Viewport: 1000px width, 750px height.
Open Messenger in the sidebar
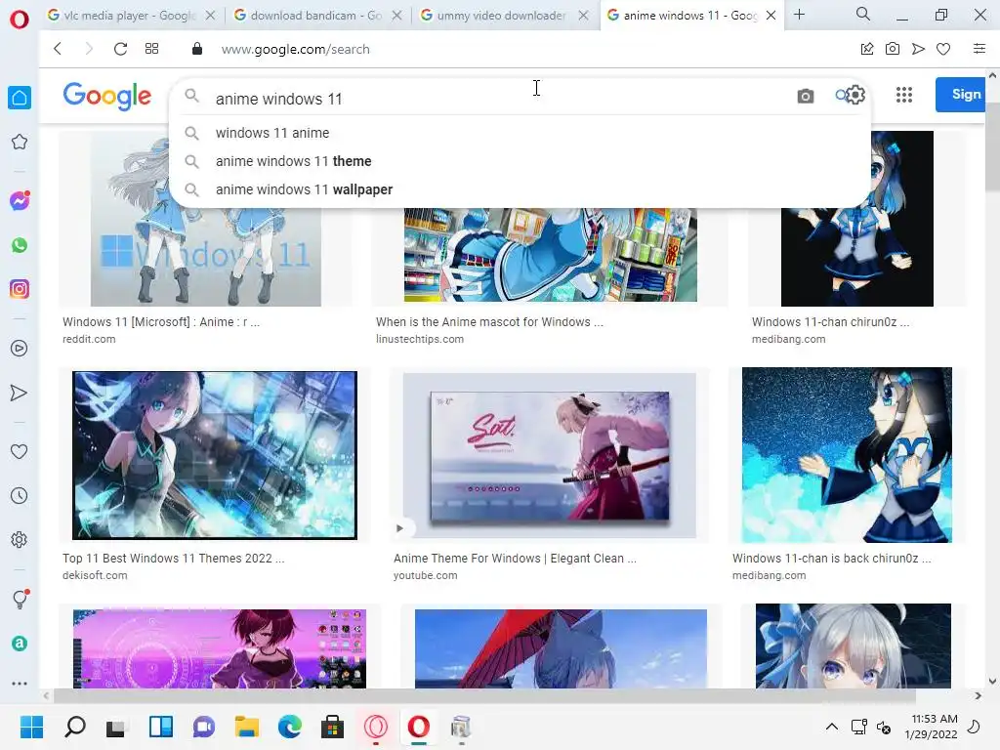pyautogui.click(x=20, y=201)
